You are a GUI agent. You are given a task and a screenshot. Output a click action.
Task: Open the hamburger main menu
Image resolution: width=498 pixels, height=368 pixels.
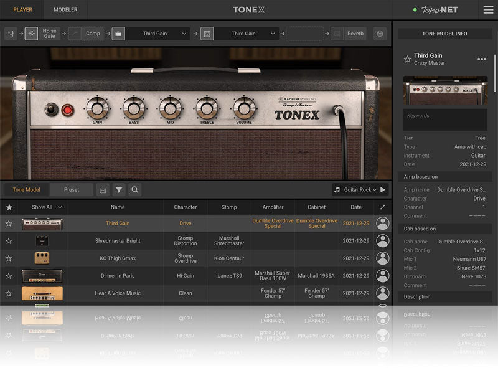point(489,10)
